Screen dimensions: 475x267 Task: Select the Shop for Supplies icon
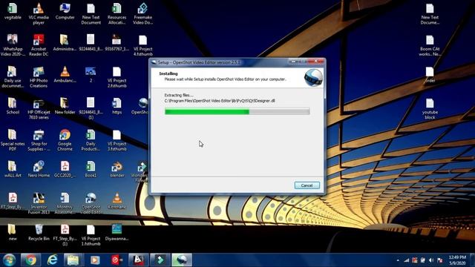[39, 140]
